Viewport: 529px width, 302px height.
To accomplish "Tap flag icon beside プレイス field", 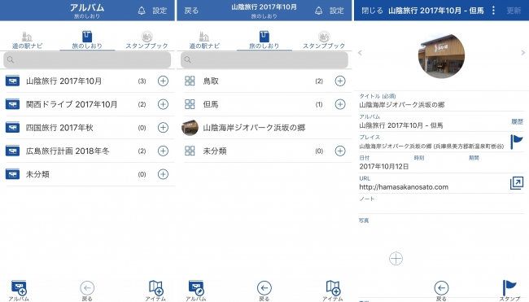I will [x=517, y=142].
